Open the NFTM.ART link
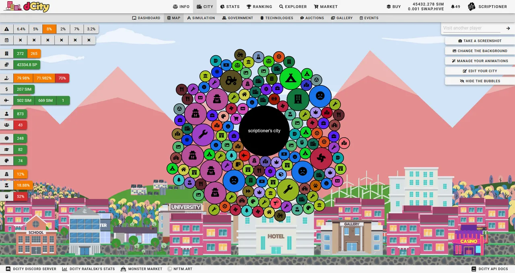515x273 pixels. tap(180, 269)
